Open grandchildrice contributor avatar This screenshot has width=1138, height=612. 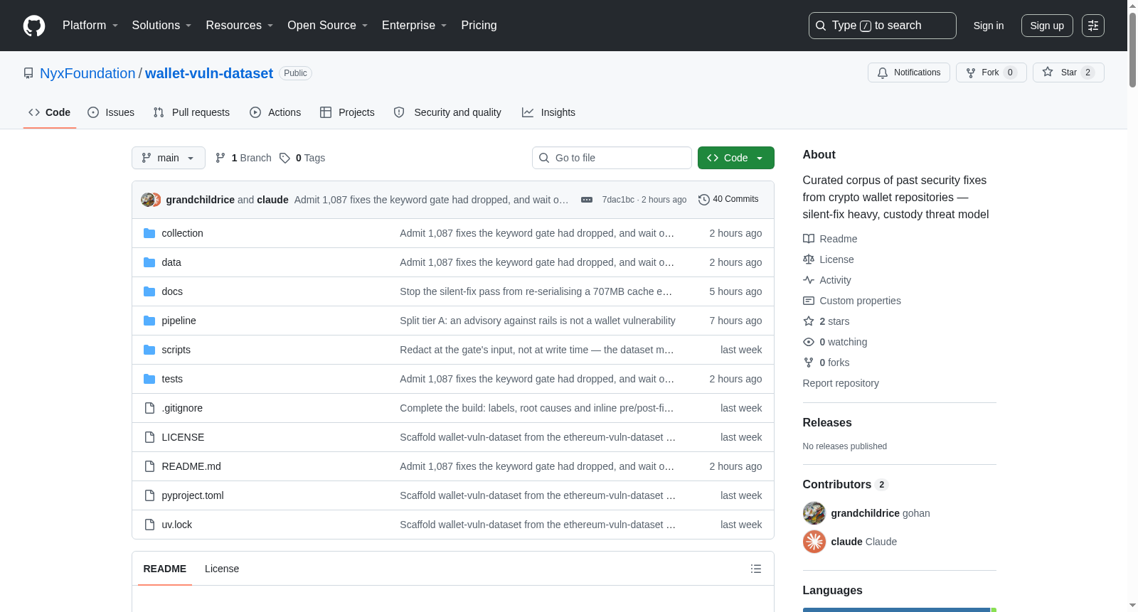tap(814, 513)
